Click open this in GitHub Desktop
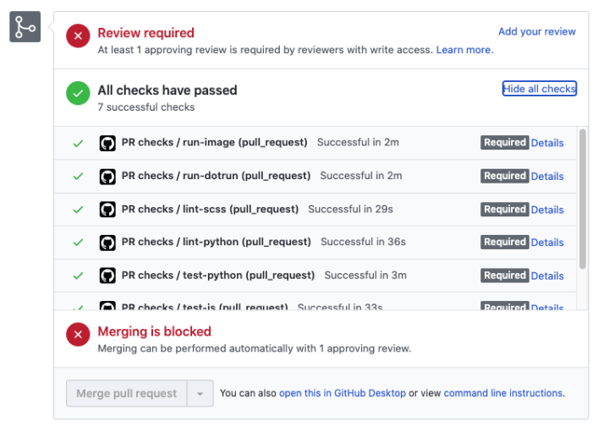This screenshot has width=609, height=426. click(x=342, y=393)
